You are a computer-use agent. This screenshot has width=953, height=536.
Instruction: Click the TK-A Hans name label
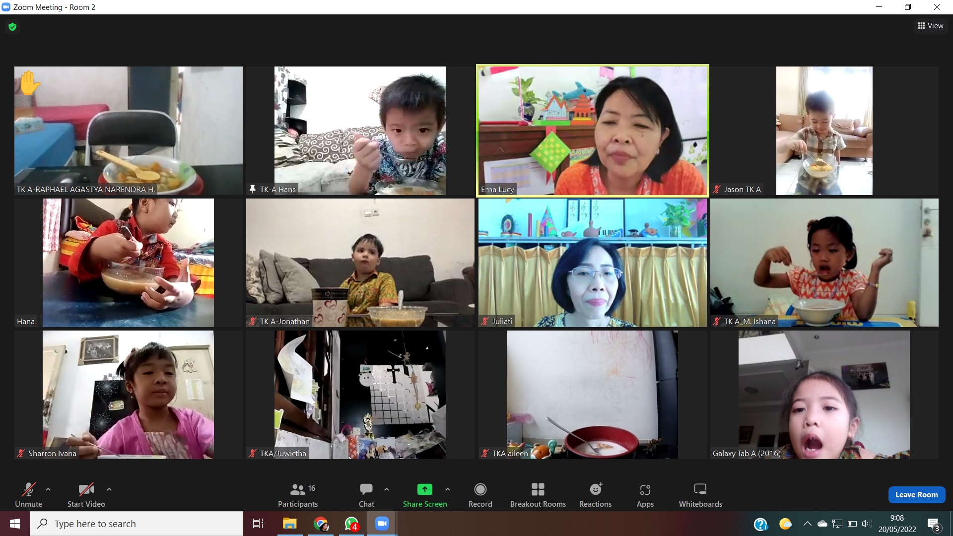point(278,189)
